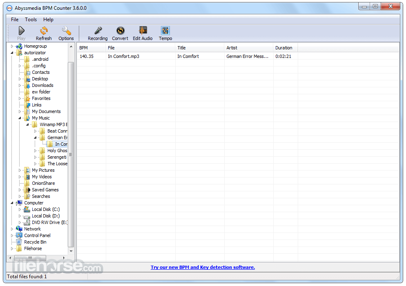Select the Filehorse folder

33,249
